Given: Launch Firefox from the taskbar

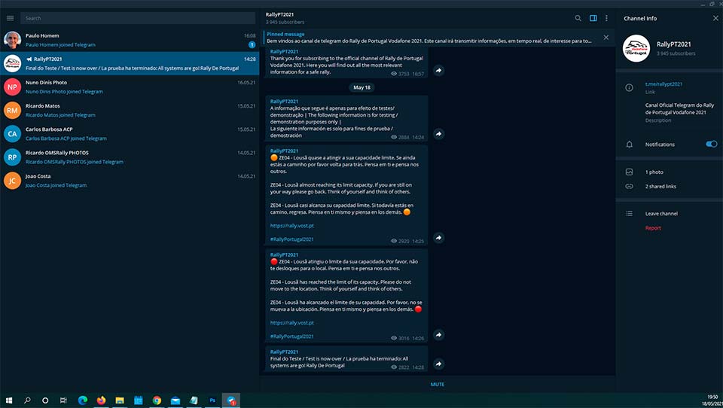Looking at the screenshot, I should [x=101, y=400].
